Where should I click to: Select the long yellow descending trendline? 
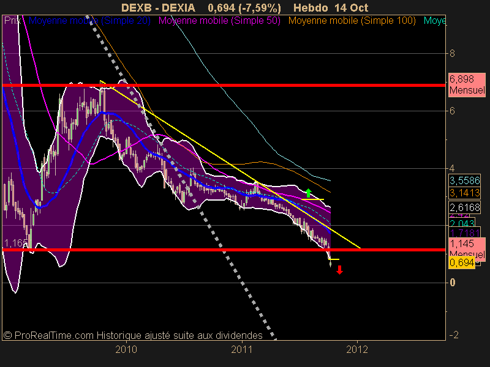pos(230,165)
